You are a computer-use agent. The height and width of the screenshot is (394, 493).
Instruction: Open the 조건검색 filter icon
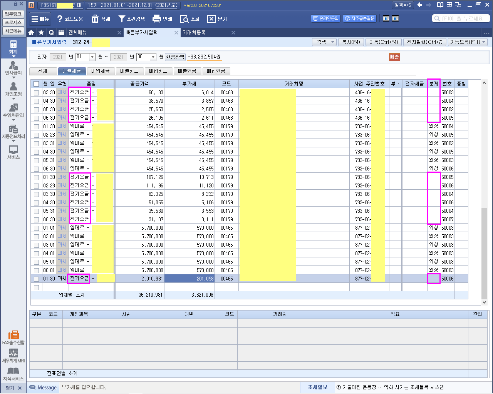[122, 19]
